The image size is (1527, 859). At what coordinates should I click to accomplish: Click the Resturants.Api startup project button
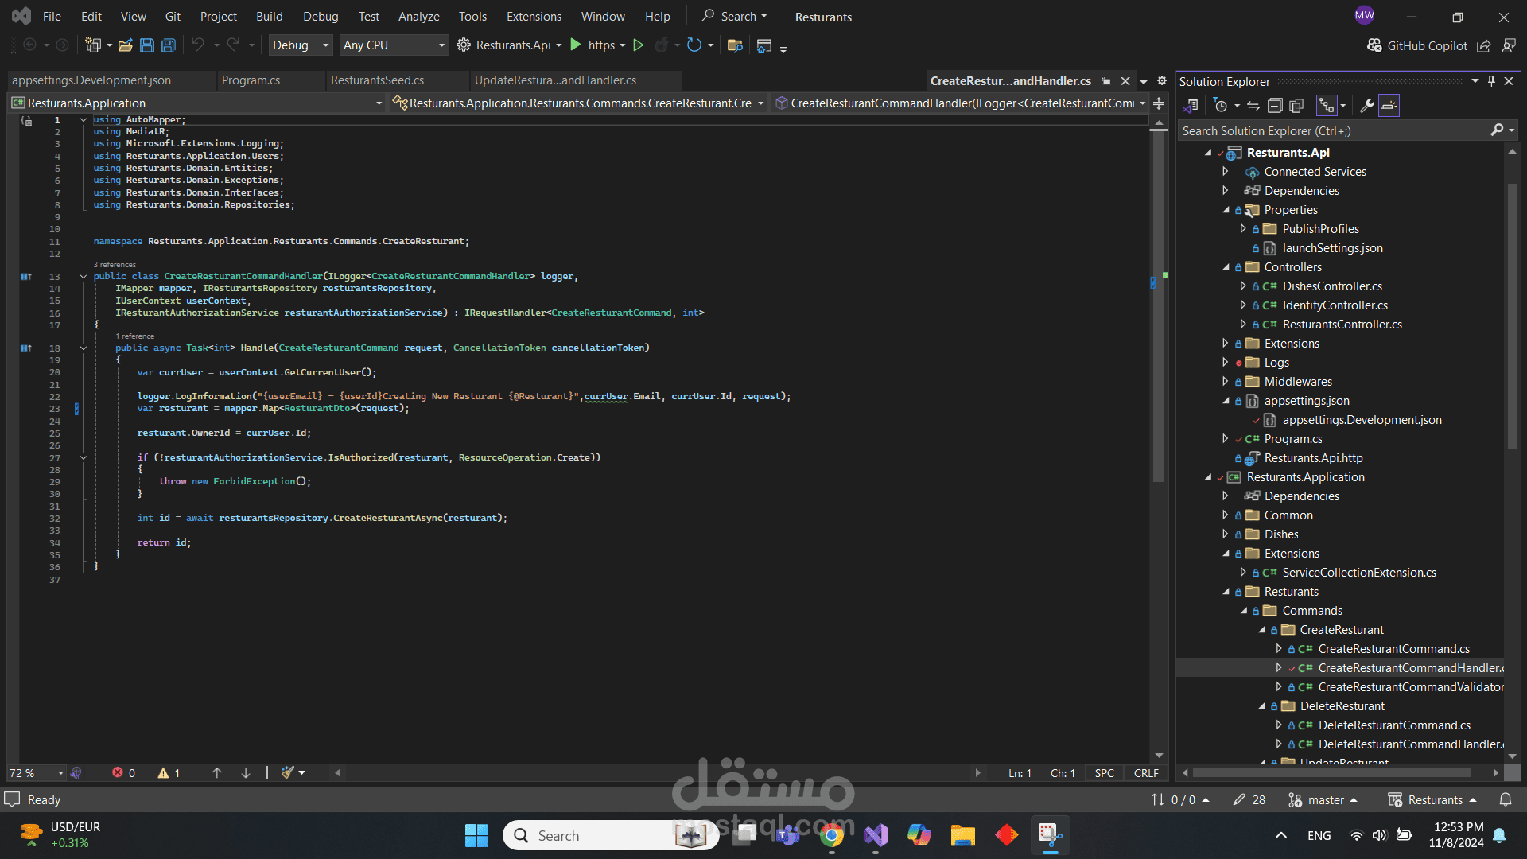(x=509, y=45)
